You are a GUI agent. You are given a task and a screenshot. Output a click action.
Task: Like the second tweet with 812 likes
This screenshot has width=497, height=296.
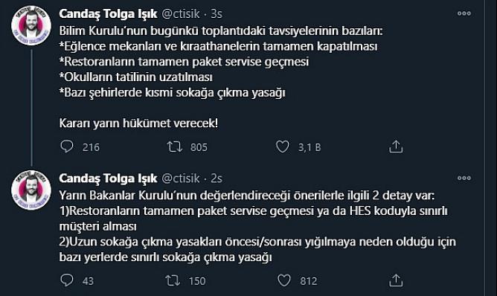[284, 280]
